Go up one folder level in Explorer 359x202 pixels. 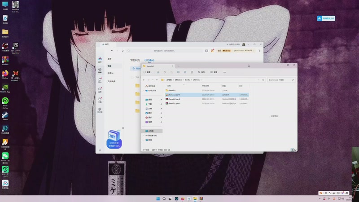[157, 80]
